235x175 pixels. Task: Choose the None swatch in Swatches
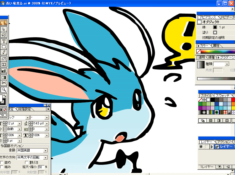200,100
